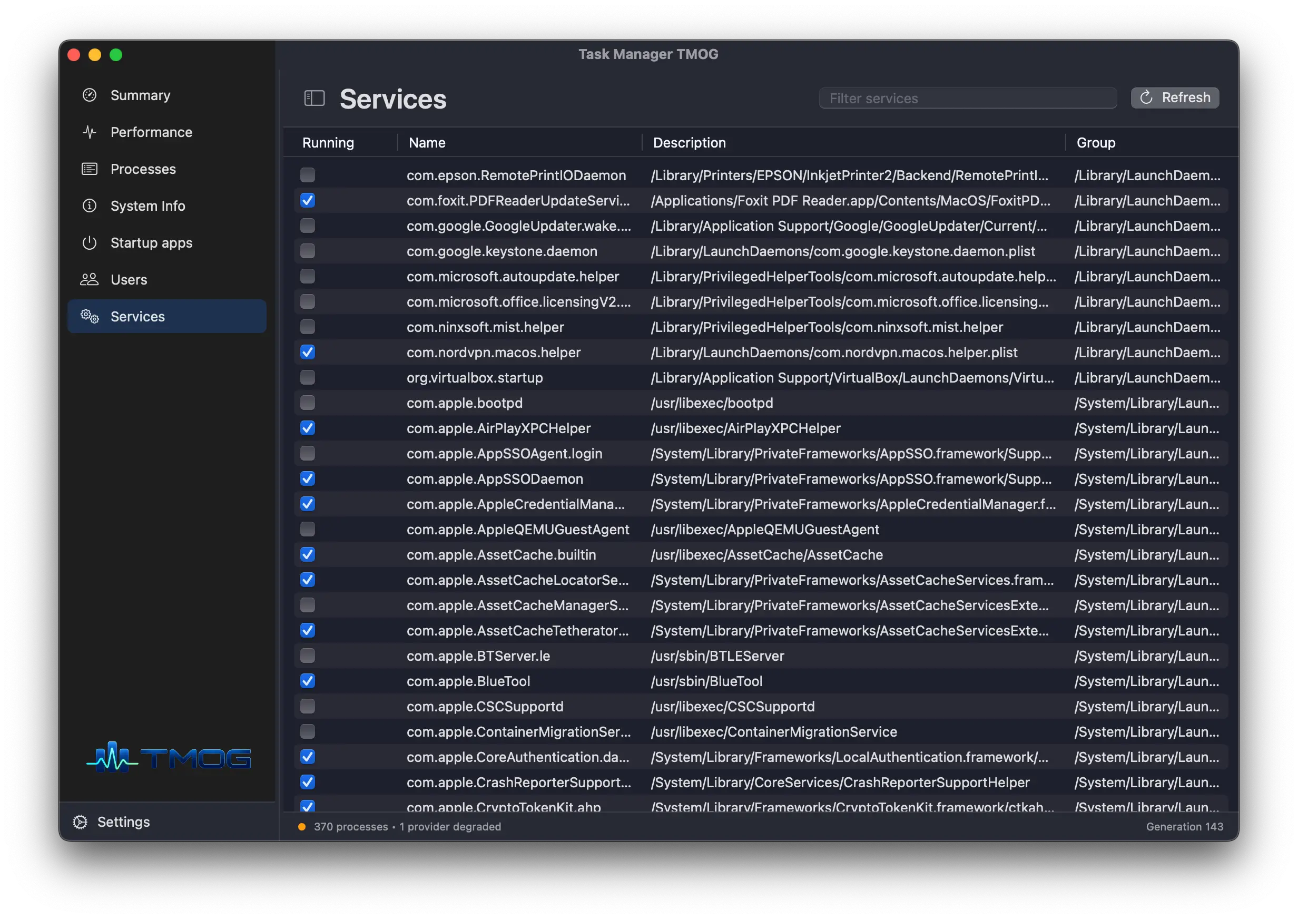Toggle com.microsoft.autoupdate.helper running checkbox
This screenshot has height=919, width=1298.
[308, 276]
